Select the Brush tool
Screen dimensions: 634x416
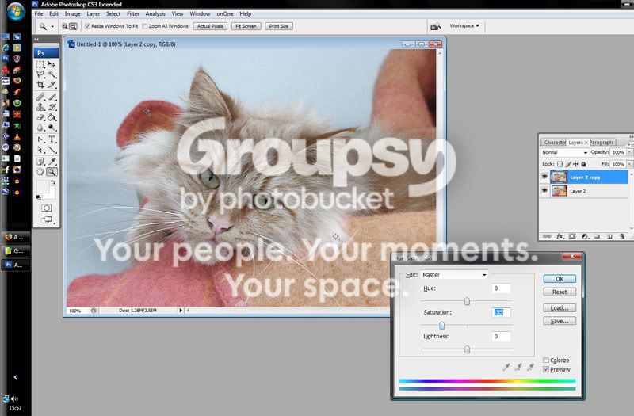(x=52, y=97)
